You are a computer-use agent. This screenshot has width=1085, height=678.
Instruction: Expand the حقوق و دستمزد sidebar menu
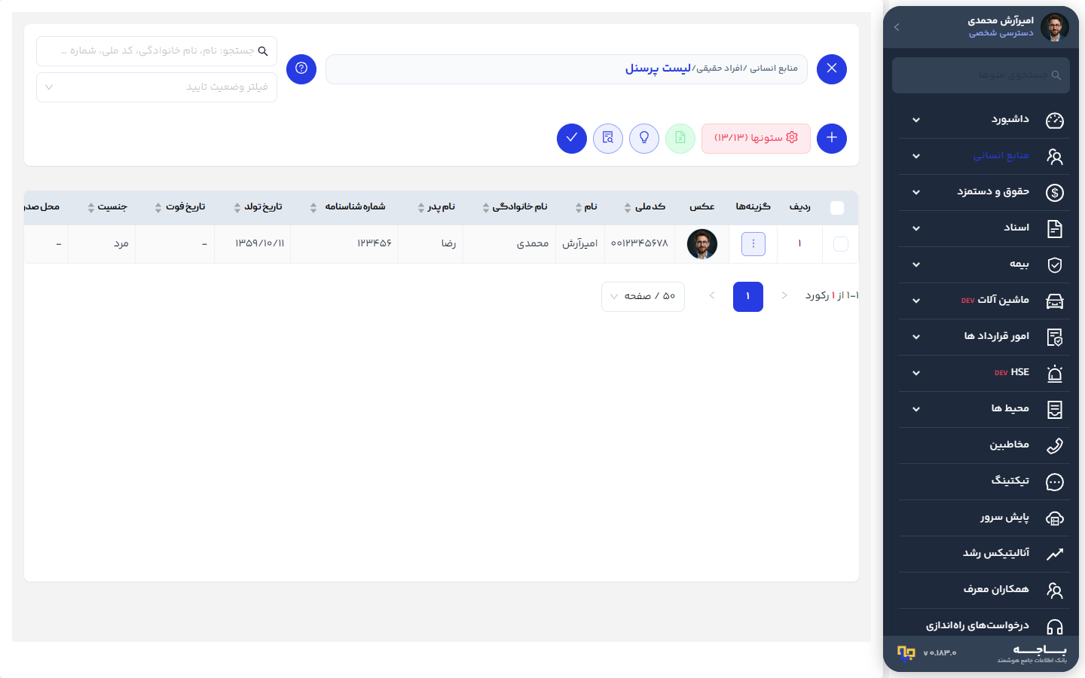984,192
